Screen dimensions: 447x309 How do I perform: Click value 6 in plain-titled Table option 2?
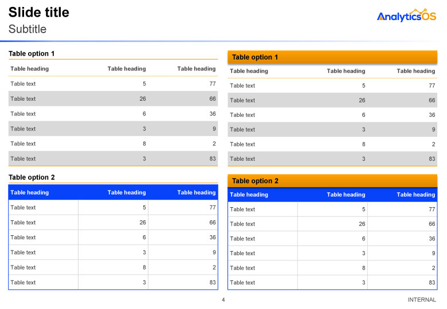[144, 237]
